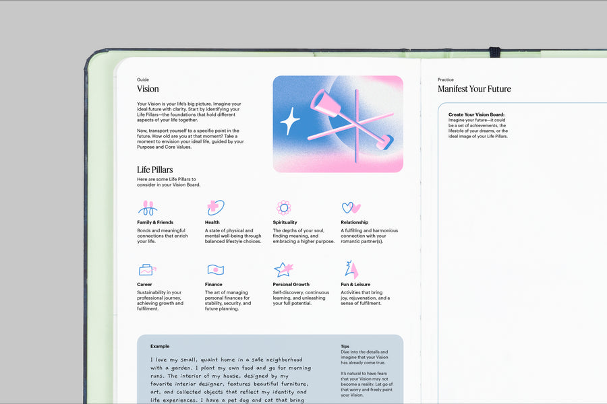Click the Personal Growth star icon
Image resolution: width=607 pixels, height=404 pixels.
(283, 270)
